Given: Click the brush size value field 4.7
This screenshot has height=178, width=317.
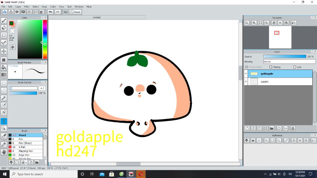Looking at the screenshot, I should coord(42,88).
